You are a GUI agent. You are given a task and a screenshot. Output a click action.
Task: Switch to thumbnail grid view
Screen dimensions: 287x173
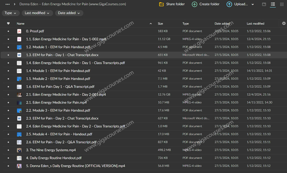point(264,4)
